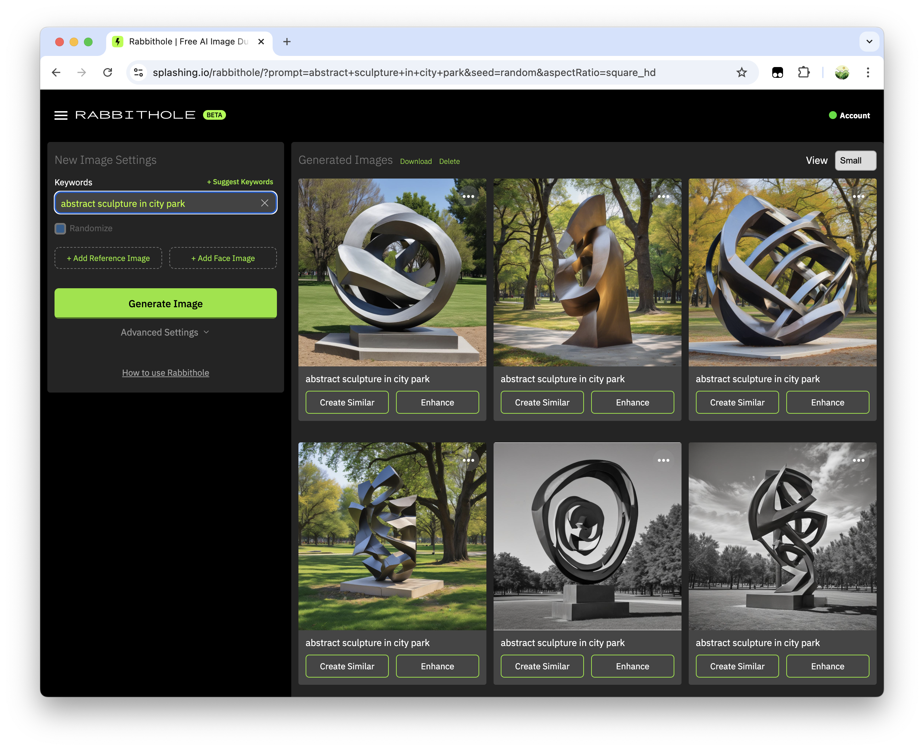
Task: Open three-dot menu on bronze sculpture image
Action: click(663, 196)
